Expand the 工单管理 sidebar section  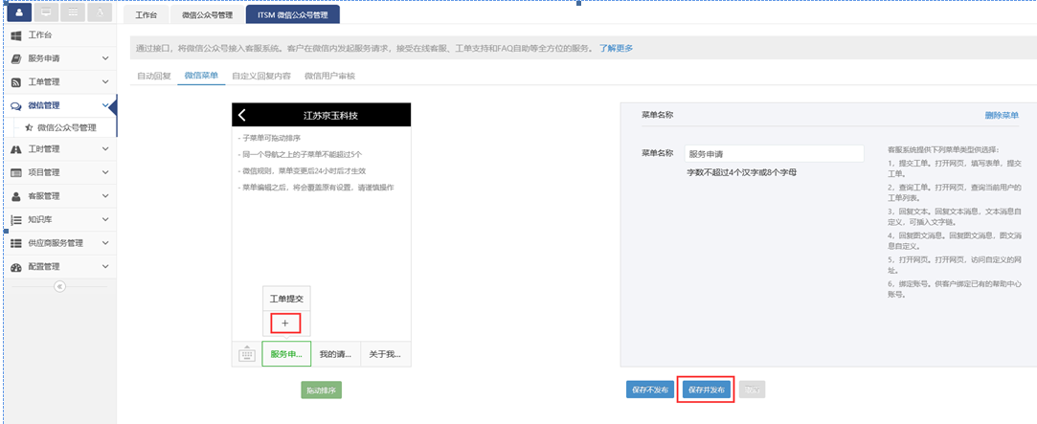105,82
